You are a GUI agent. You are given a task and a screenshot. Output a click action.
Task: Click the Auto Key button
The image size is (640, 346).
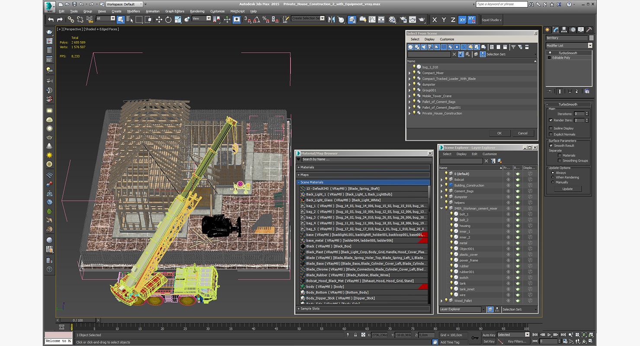coord(489,335)
